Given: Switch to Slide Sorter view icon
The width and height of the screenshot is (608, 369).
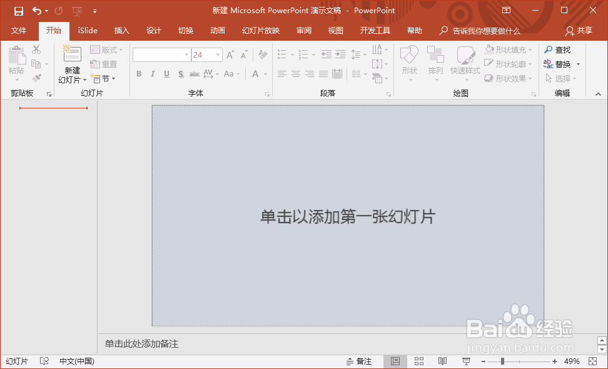Looking at the screenshot, I should [418, 361].
